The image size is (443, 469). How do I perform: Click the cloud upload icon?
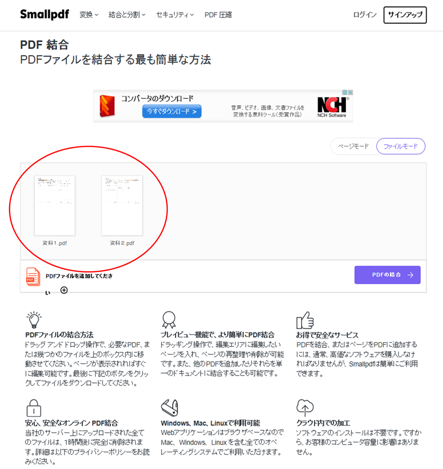tap(305, 408)
